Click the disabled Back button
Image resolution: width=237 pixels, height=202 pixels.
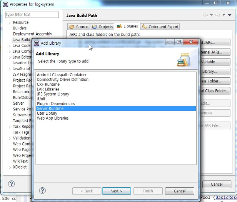pos(87,191)
